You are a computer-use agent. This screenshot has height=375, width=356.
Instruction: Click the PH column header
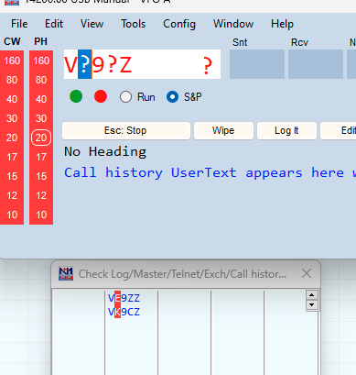(x=40, y=41)
